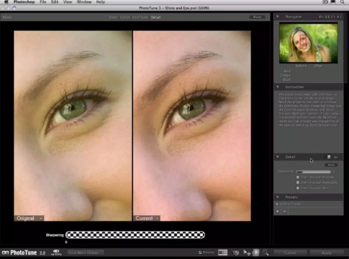This screenshot has width=349, height=259.
Task: Click the eye icon beside PhotoTune 3.0
Action: (56, 252)
